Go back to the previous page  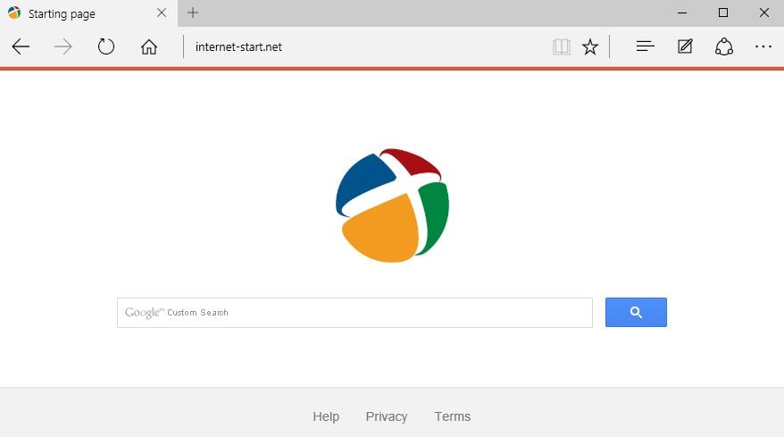click(x=21, y=46)
